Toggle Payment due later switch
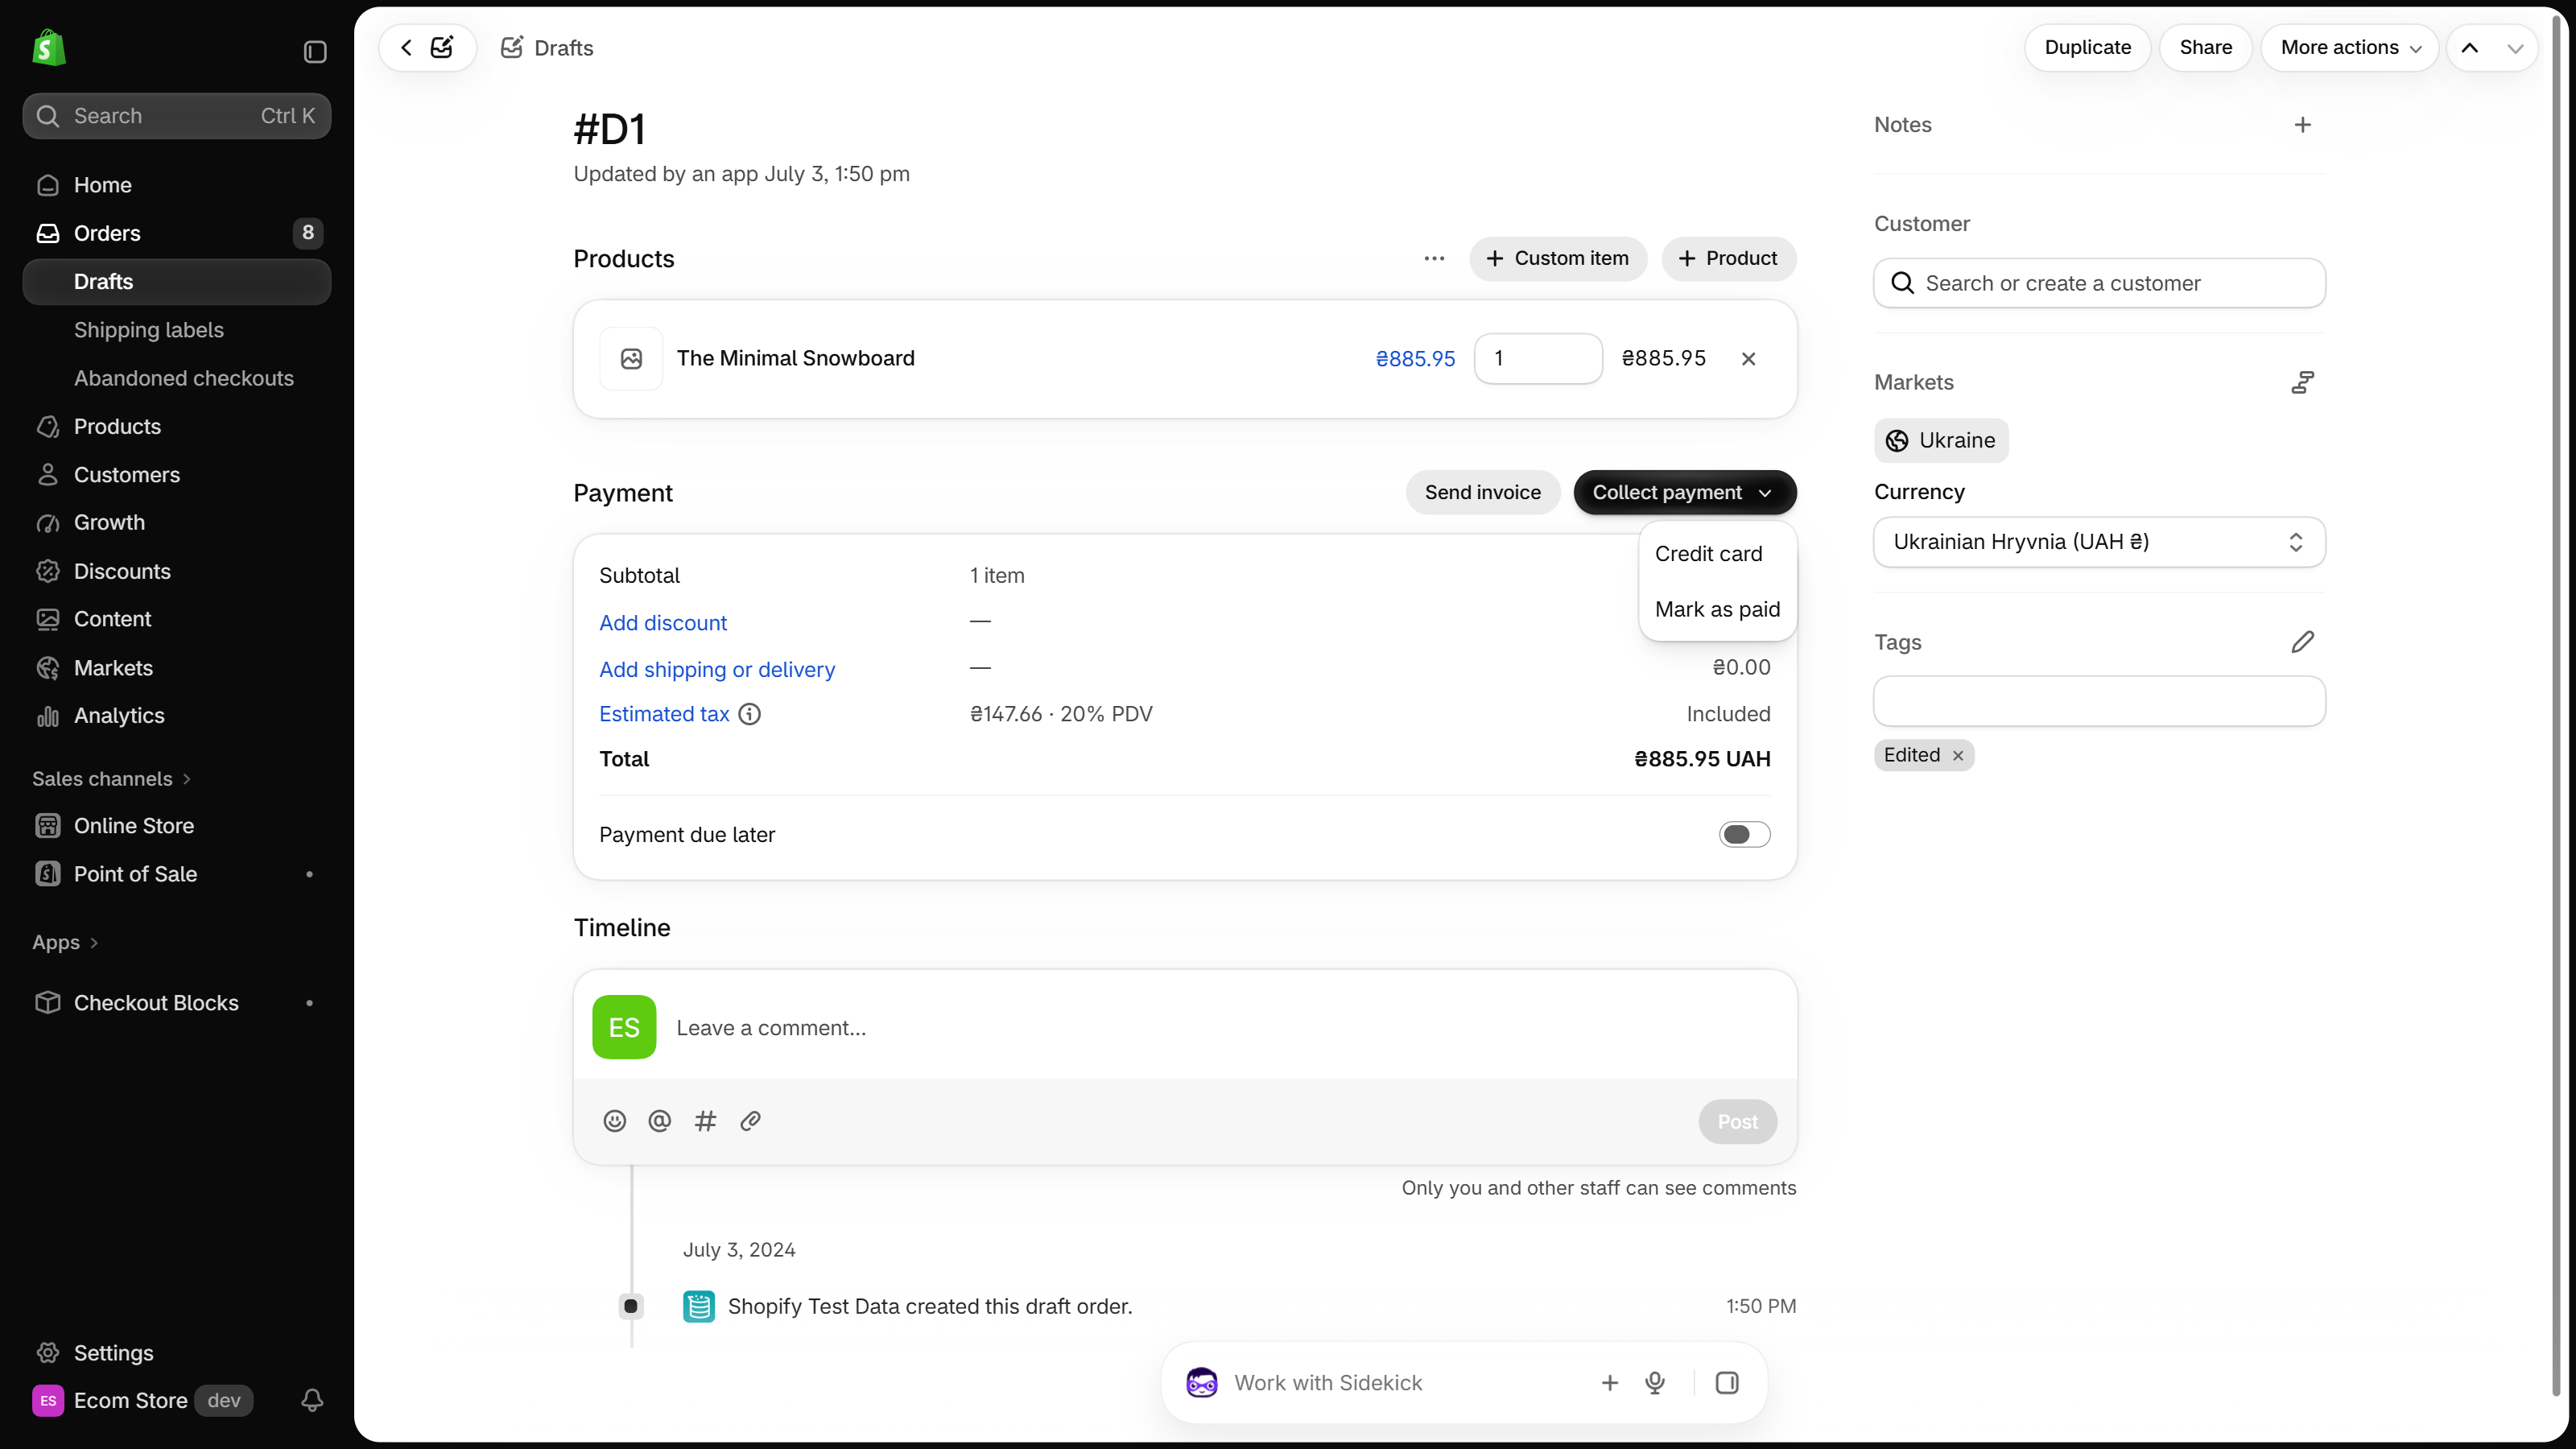2576x1449 pixels. pos(1744,835)
